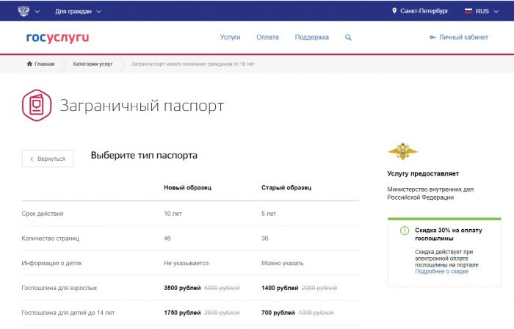Image resolution: width=514 pixels, height=329 pixels.
Task: Click the Russian coat of arms icon
Action: pyautogui.click(x=23, y=11)
